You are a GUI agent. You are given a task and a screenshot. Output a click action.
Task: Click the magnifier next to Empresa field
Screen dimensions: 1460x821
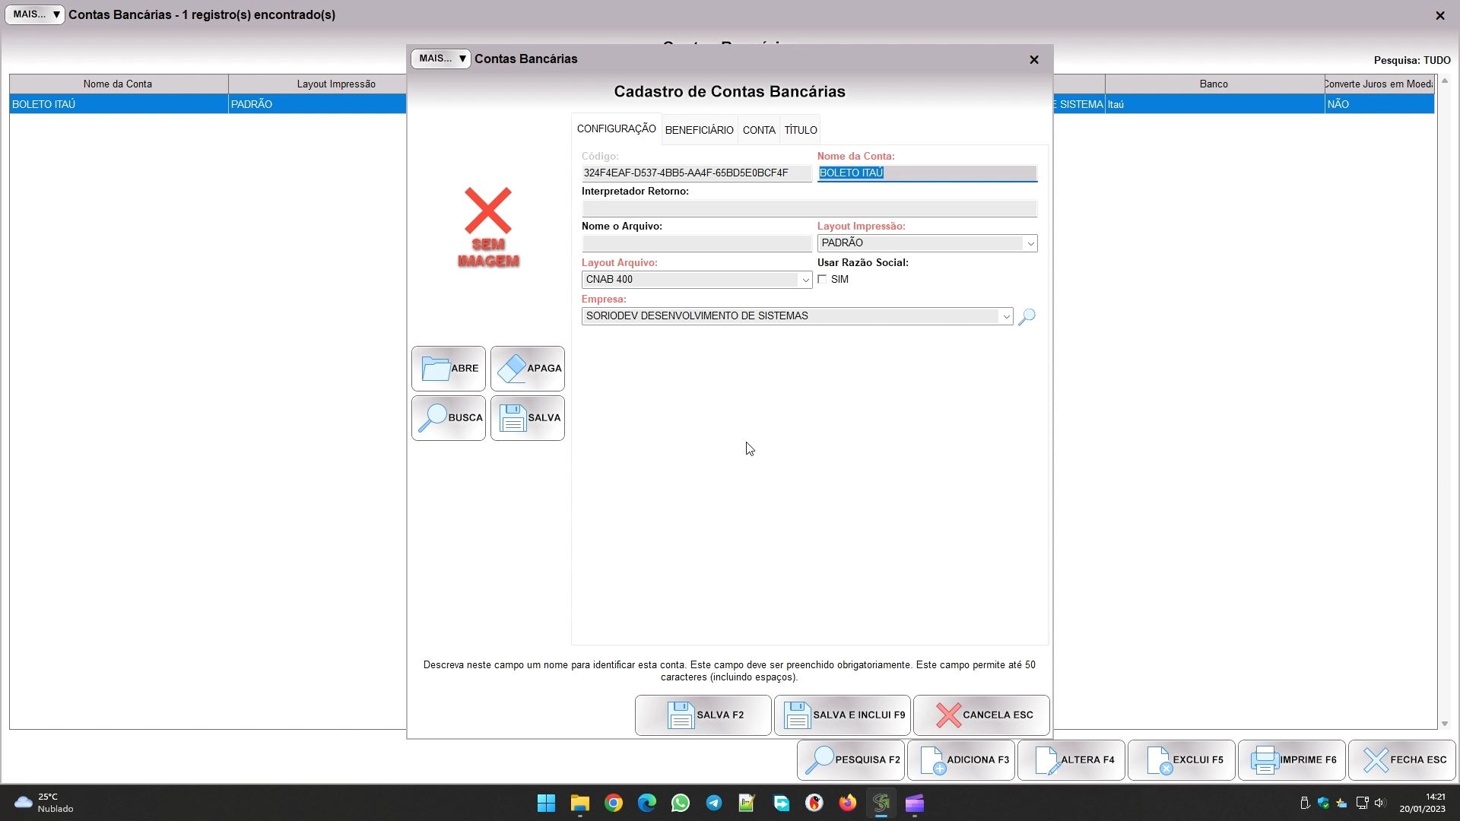1027,316
